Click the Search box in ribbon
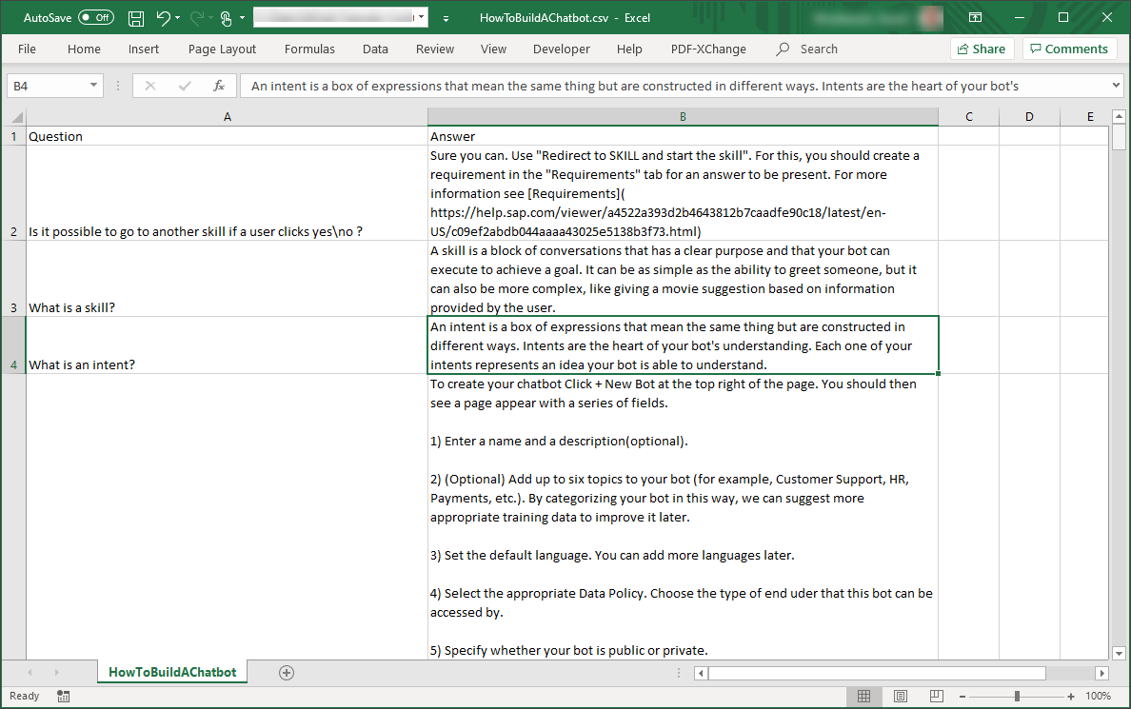The height and width of the screenshot is (709, 1131). 807,49
